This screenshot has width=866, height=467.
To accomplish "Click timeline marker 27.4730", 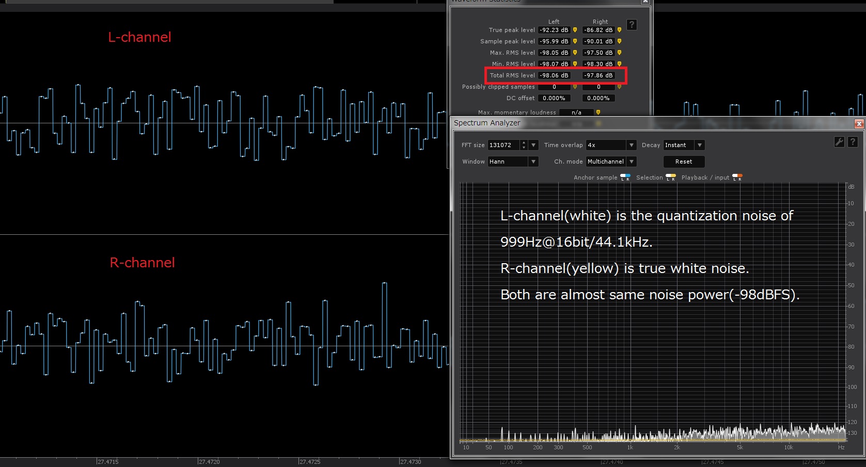I will pos(410,462).
